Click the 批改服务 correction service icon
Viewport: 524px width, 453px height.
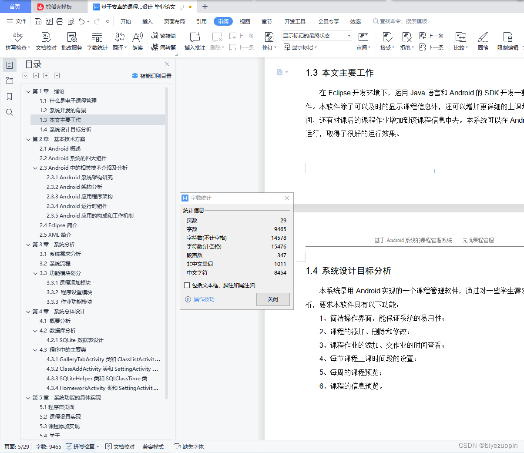click(x=71, y=41)
